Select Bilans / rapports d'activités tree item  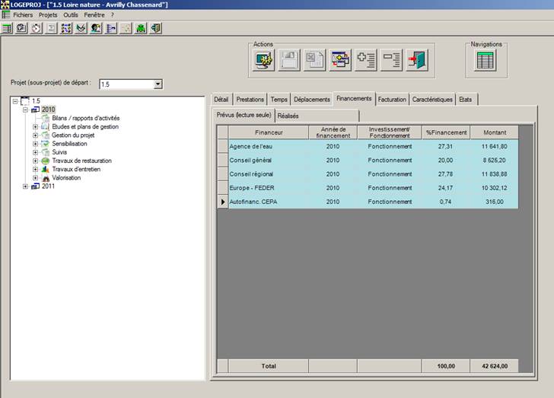tap(85, 118)
